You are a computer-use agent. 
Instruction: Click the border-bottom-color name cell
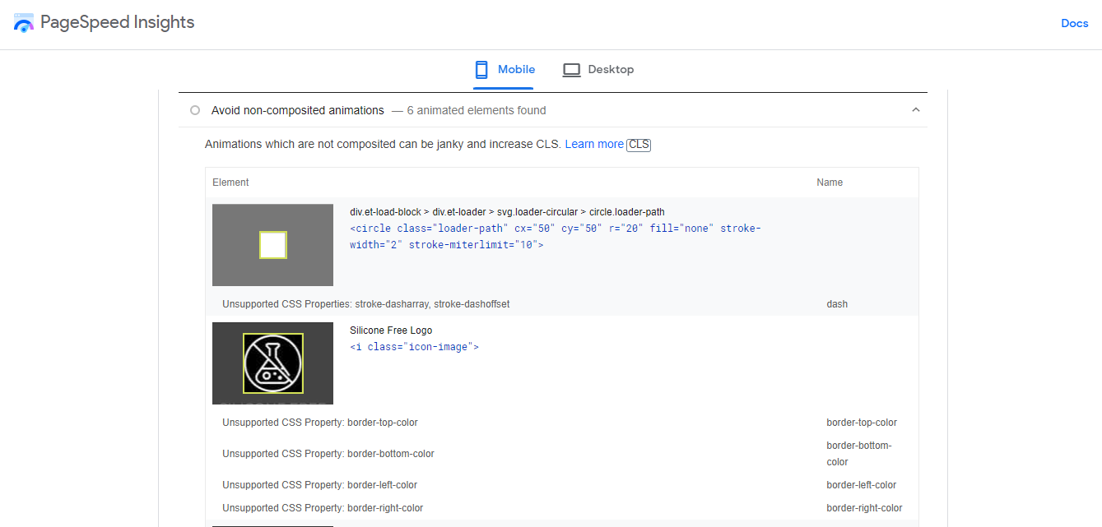859,454
